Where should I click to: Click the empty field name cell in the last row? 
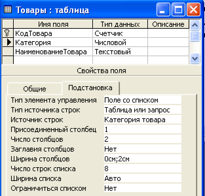[x=53, y=60]
